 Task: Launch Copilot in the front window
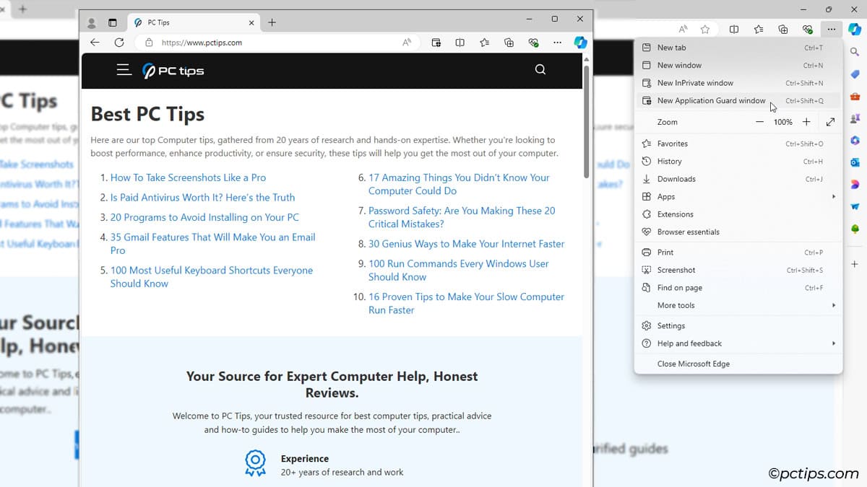coord(580,43)
